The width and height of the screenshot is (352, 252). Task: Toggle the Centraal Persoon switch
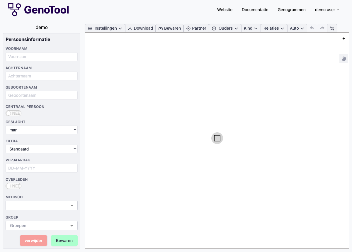coord(13,113)
